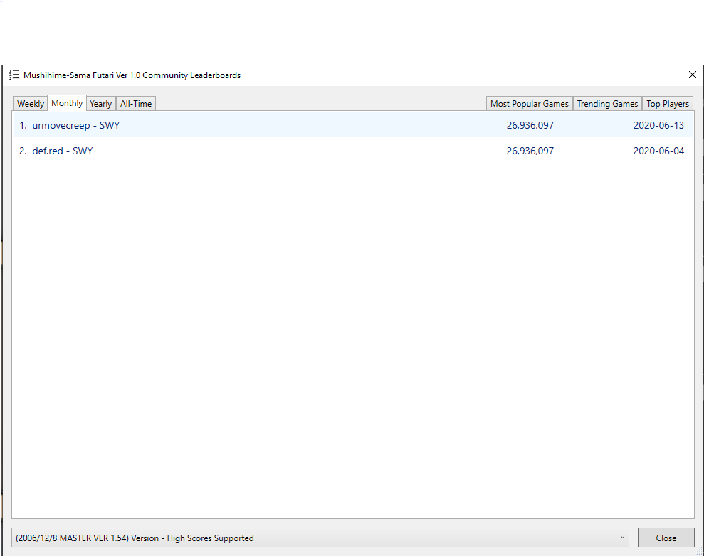Show the All-Time leaderboard tab
This screenshot has width=704, height=556.
(x=135, y=104)
